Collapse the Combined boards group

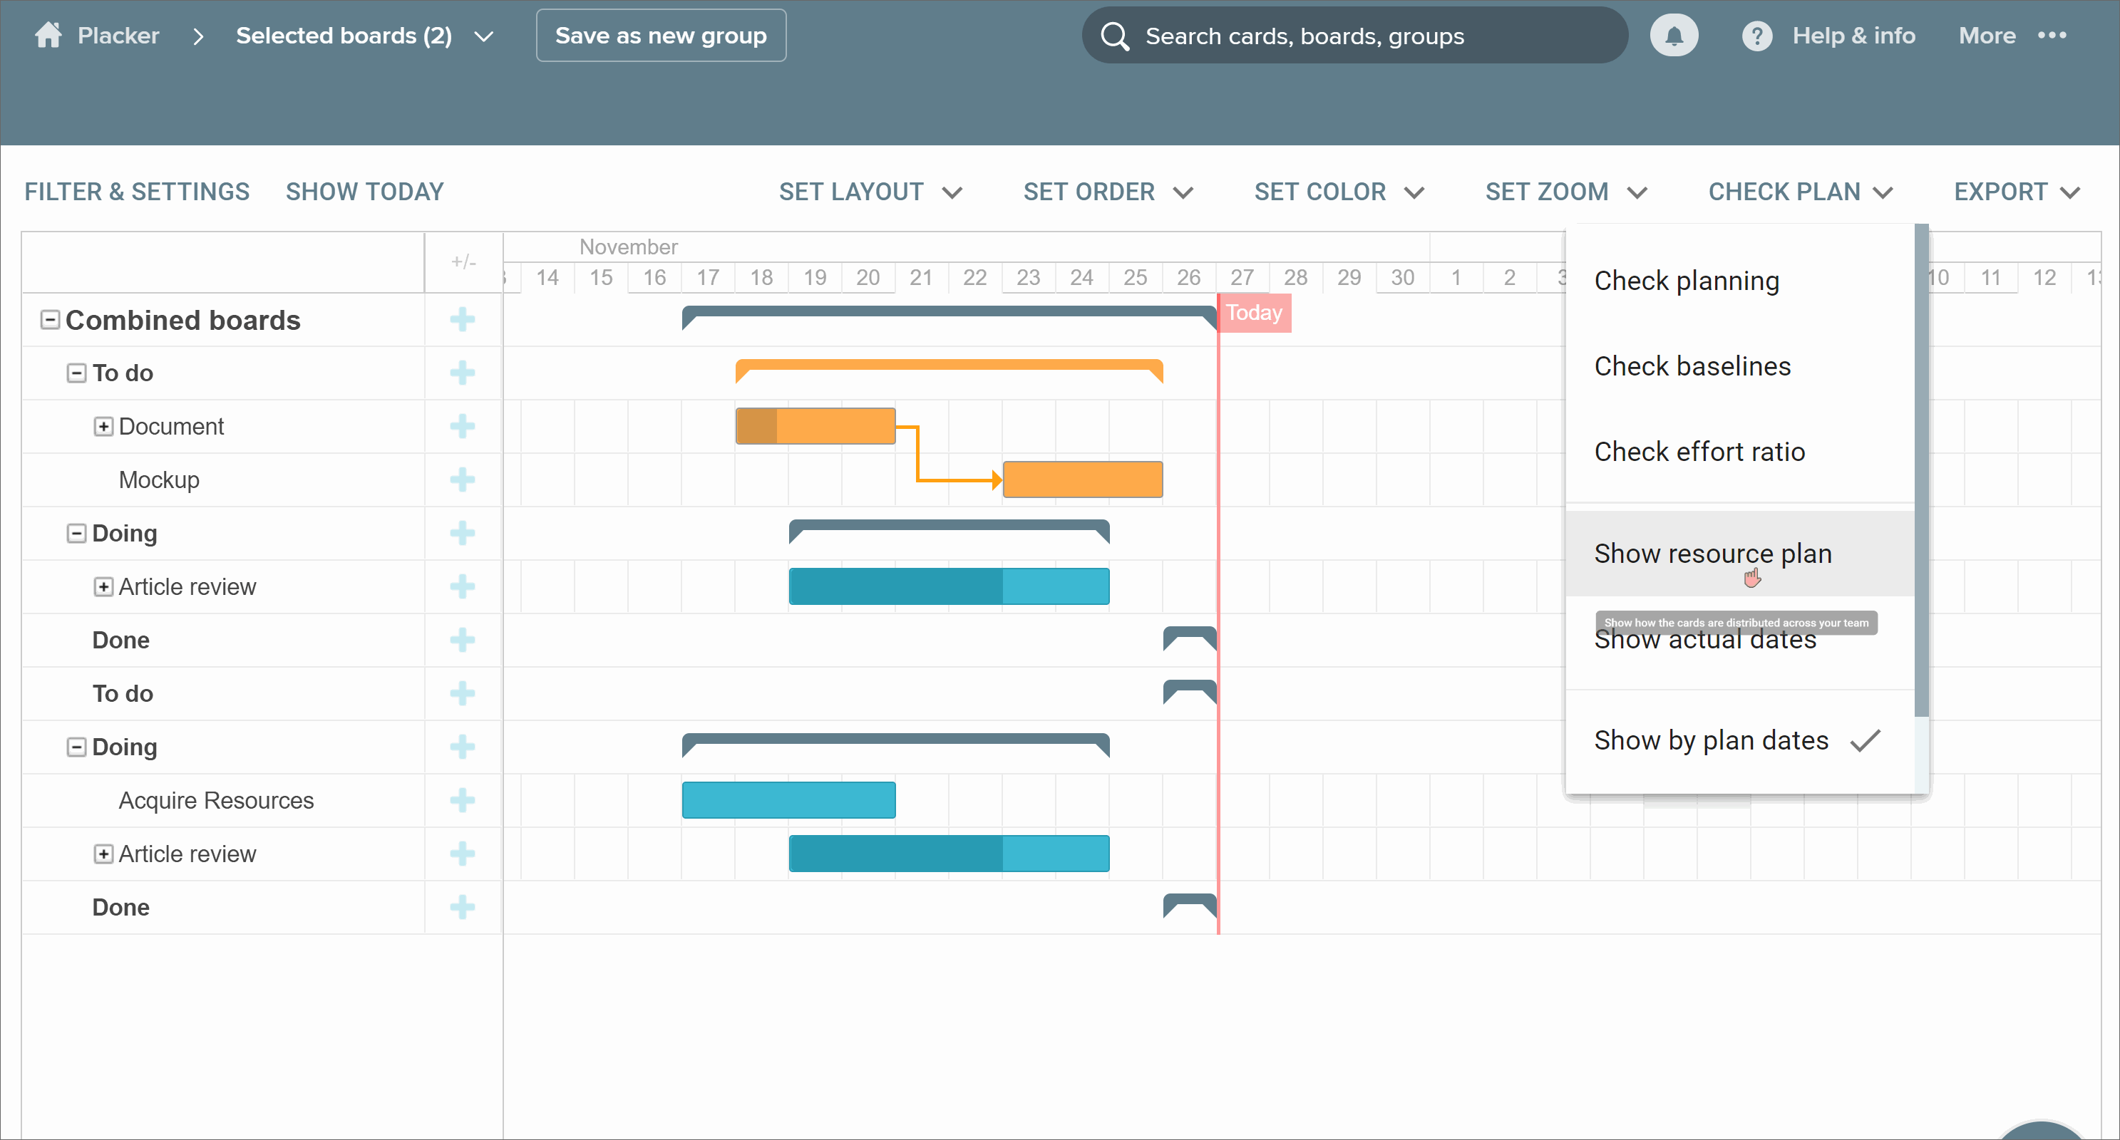tap(50, 320)
